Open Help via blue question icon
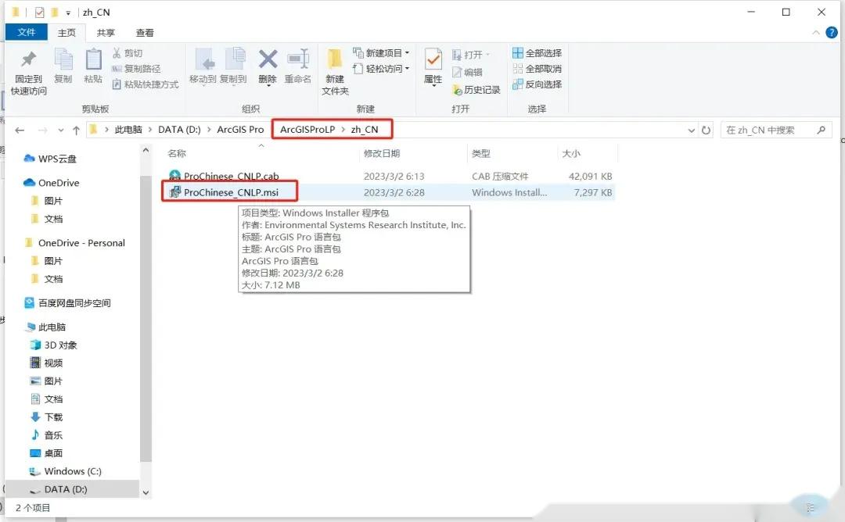 click(x=832, y=33)
